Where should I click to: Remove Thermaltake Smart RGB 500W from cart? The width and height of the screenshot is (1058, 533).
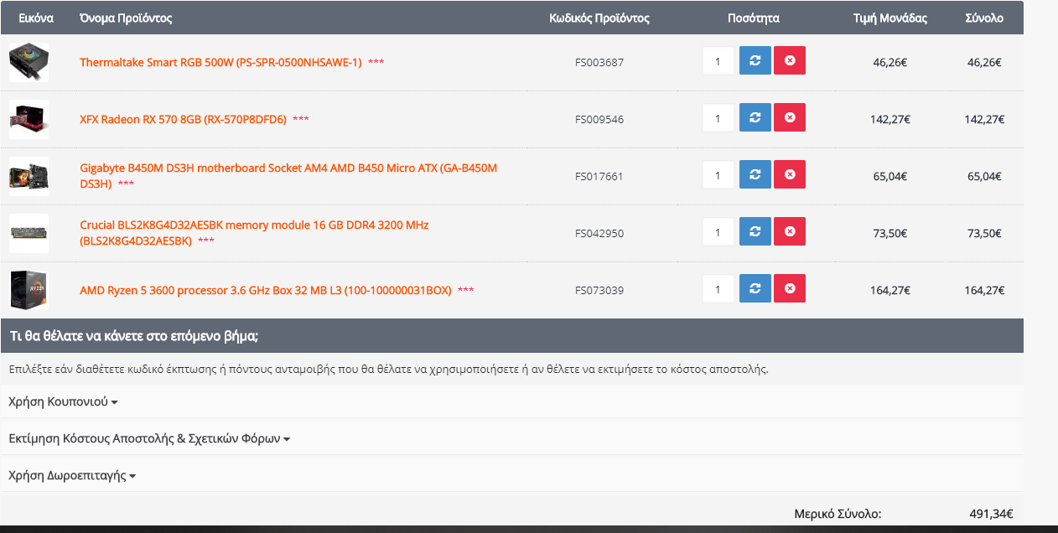coord(790,61)
